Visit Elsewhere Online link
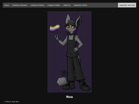Image resolution: width=139 pixels, height=104 pixels. pos(80,5)
